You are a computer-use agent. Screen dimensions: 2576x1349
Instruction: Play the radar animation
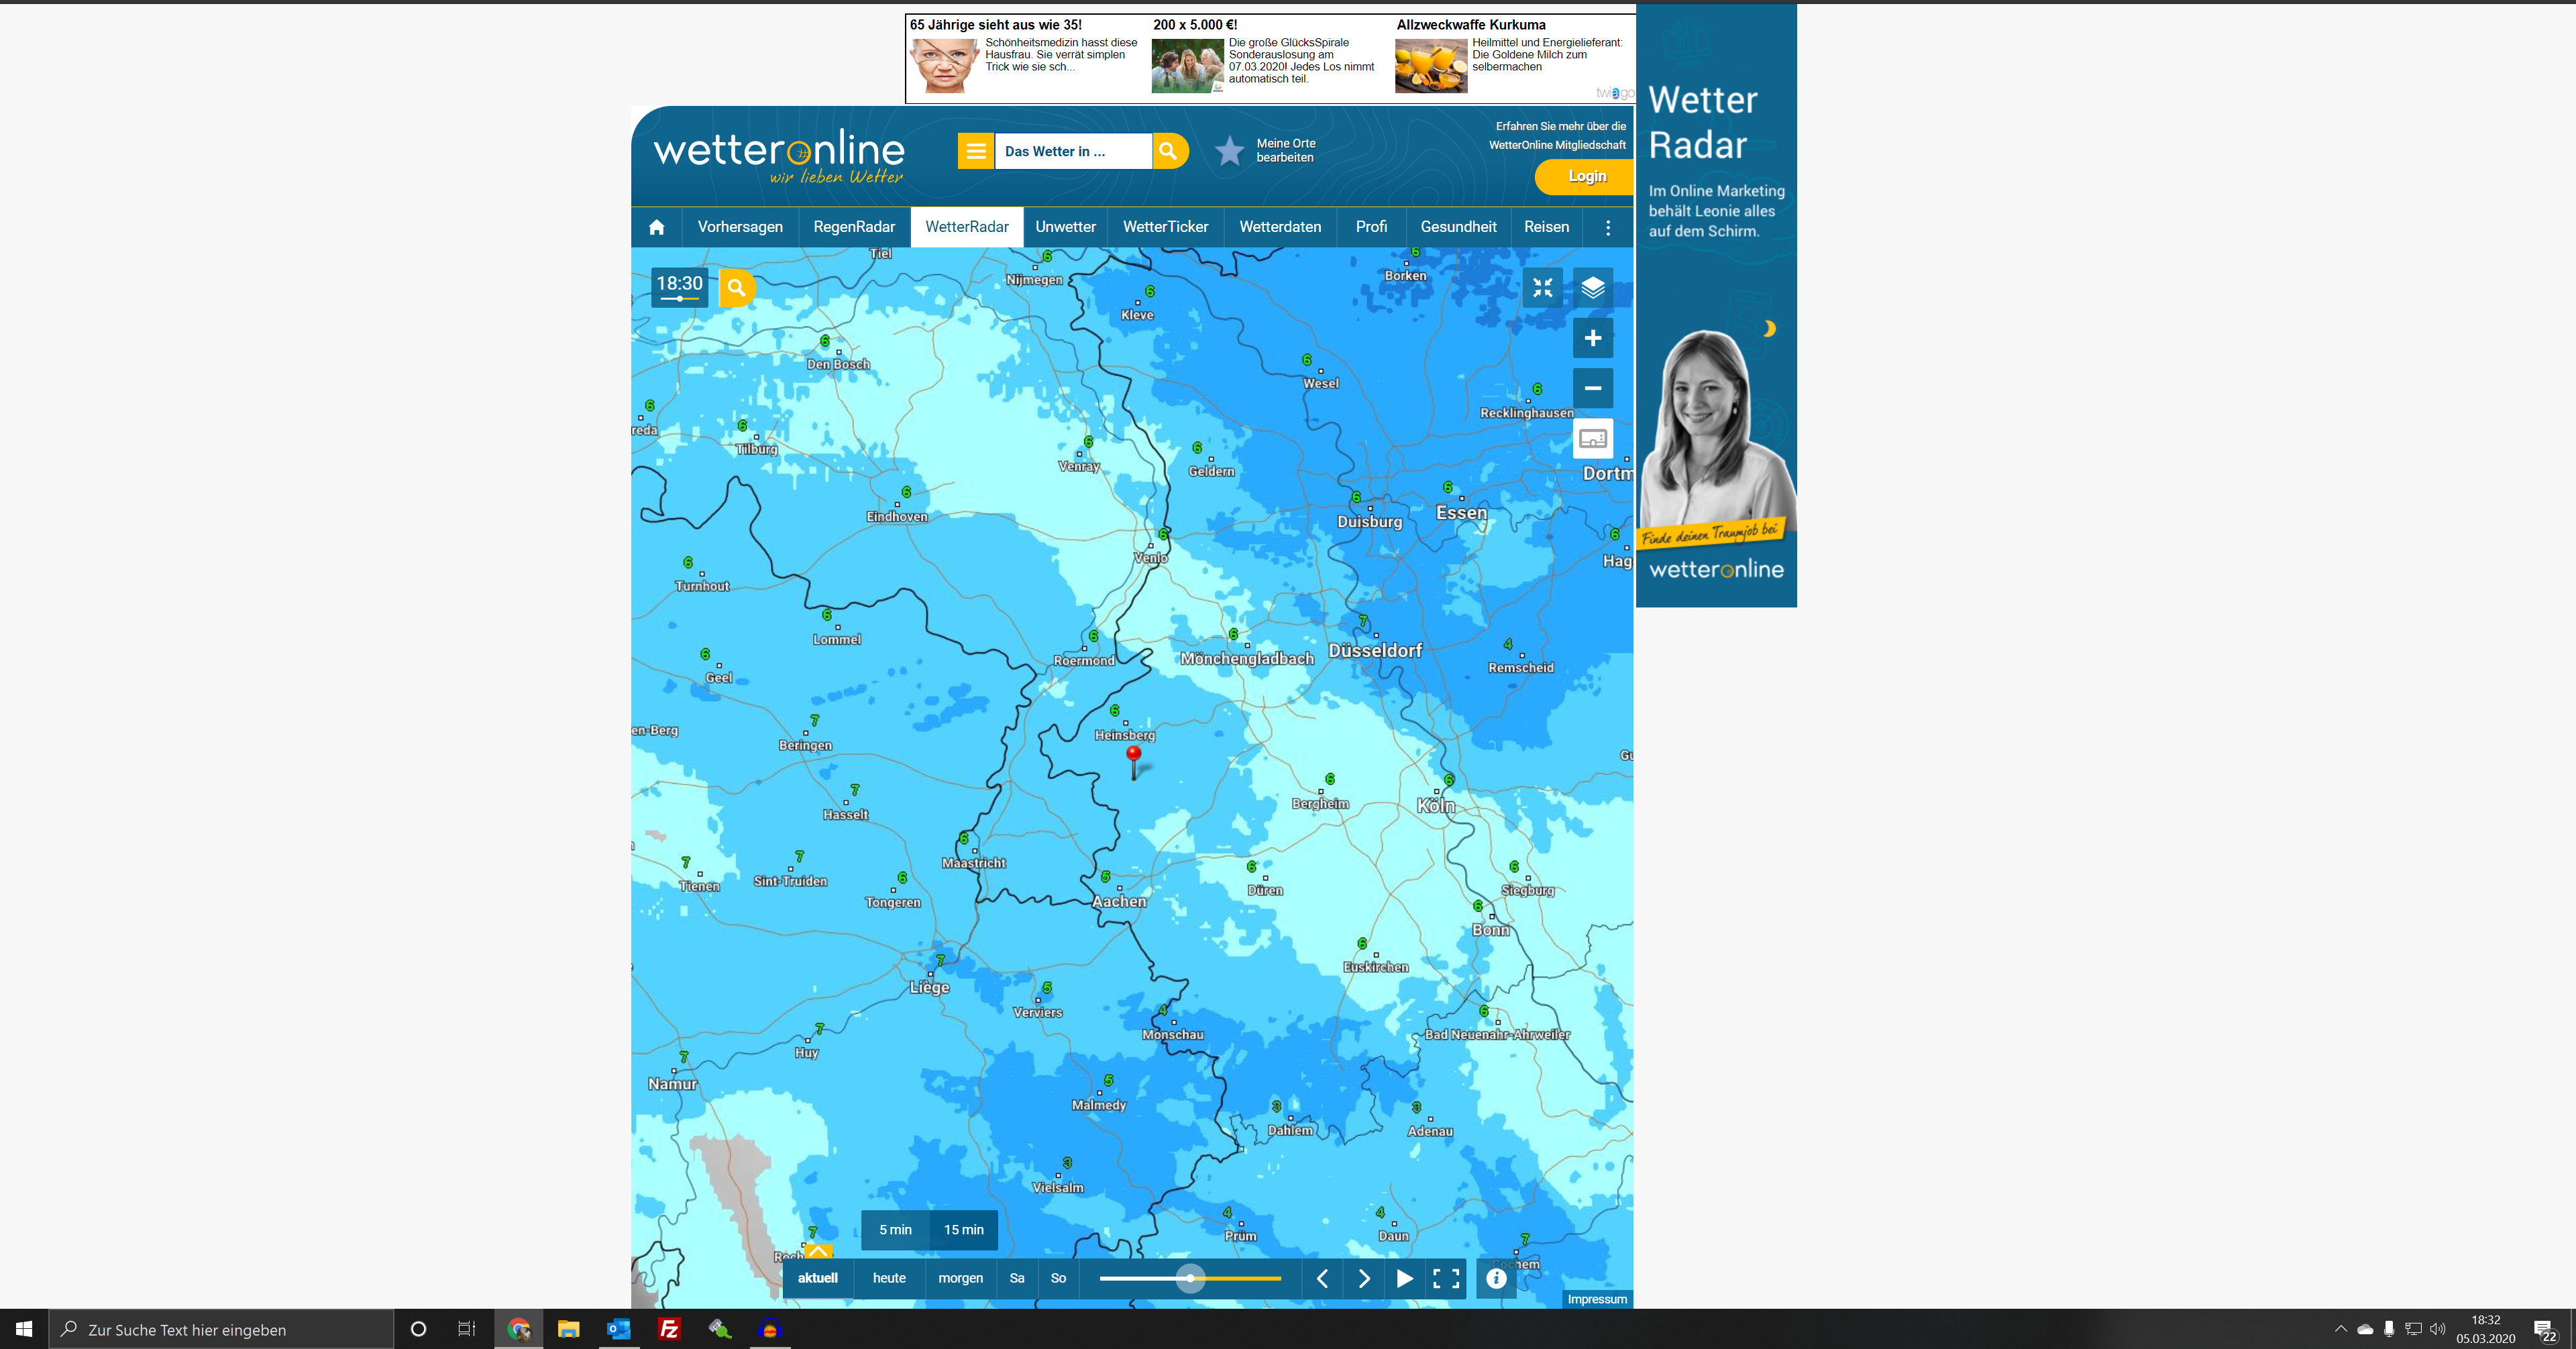tap(1405, 1278)
